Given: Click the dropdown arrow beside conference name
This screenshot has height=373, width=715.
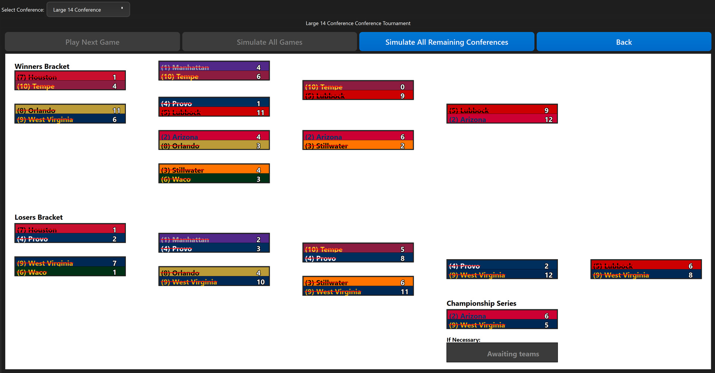Looking at the screenshot, I should click(122, 8).
